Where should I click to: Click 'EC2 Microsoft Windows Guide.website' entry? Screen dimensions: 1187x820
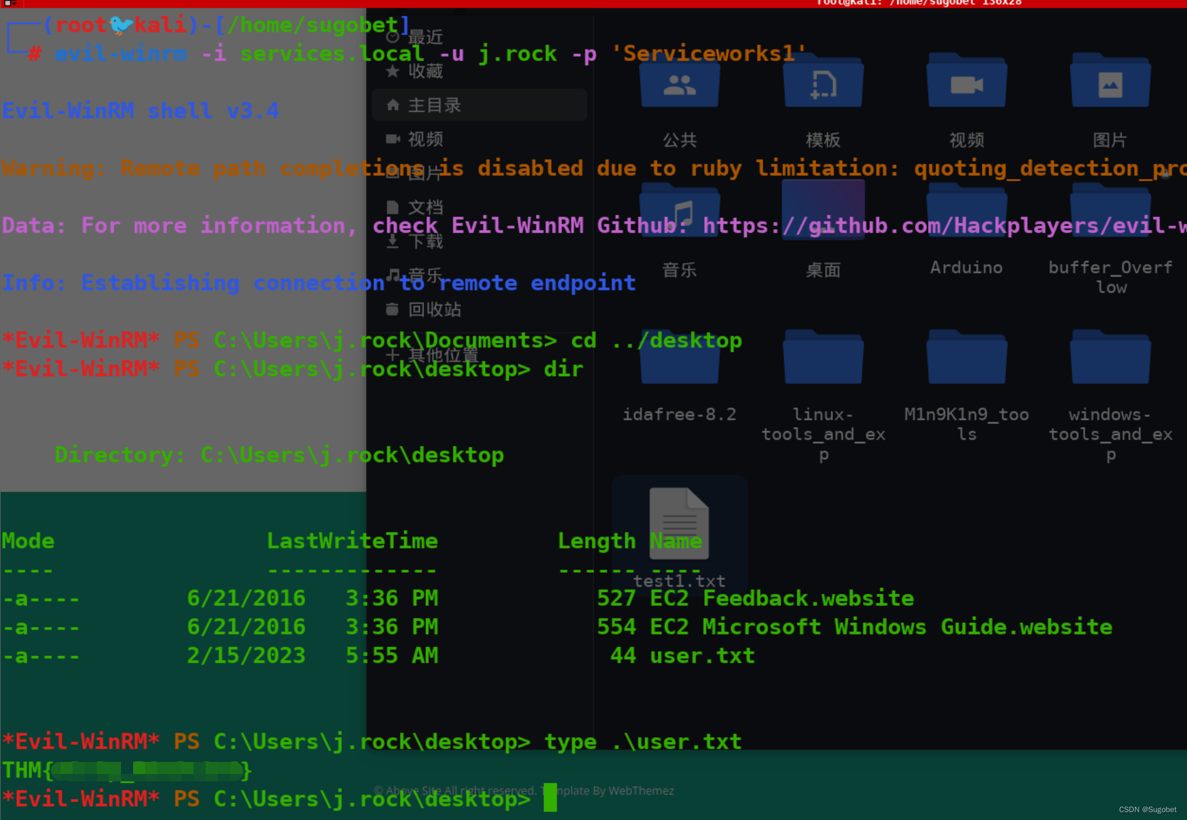pos(881,626)
